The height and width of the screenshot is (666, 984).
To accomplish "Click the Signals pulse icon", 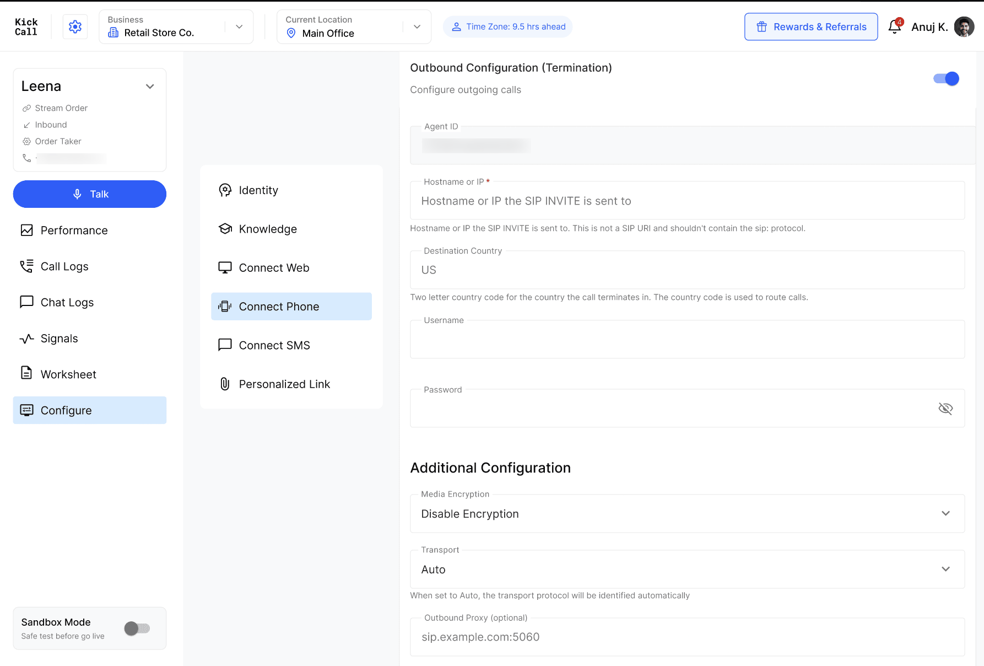I will (x=26, y=339).
